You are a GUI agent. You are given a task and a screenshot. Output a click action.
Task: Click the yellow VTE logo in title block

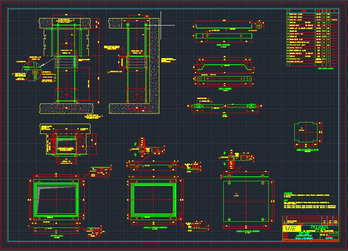(290, 228)
